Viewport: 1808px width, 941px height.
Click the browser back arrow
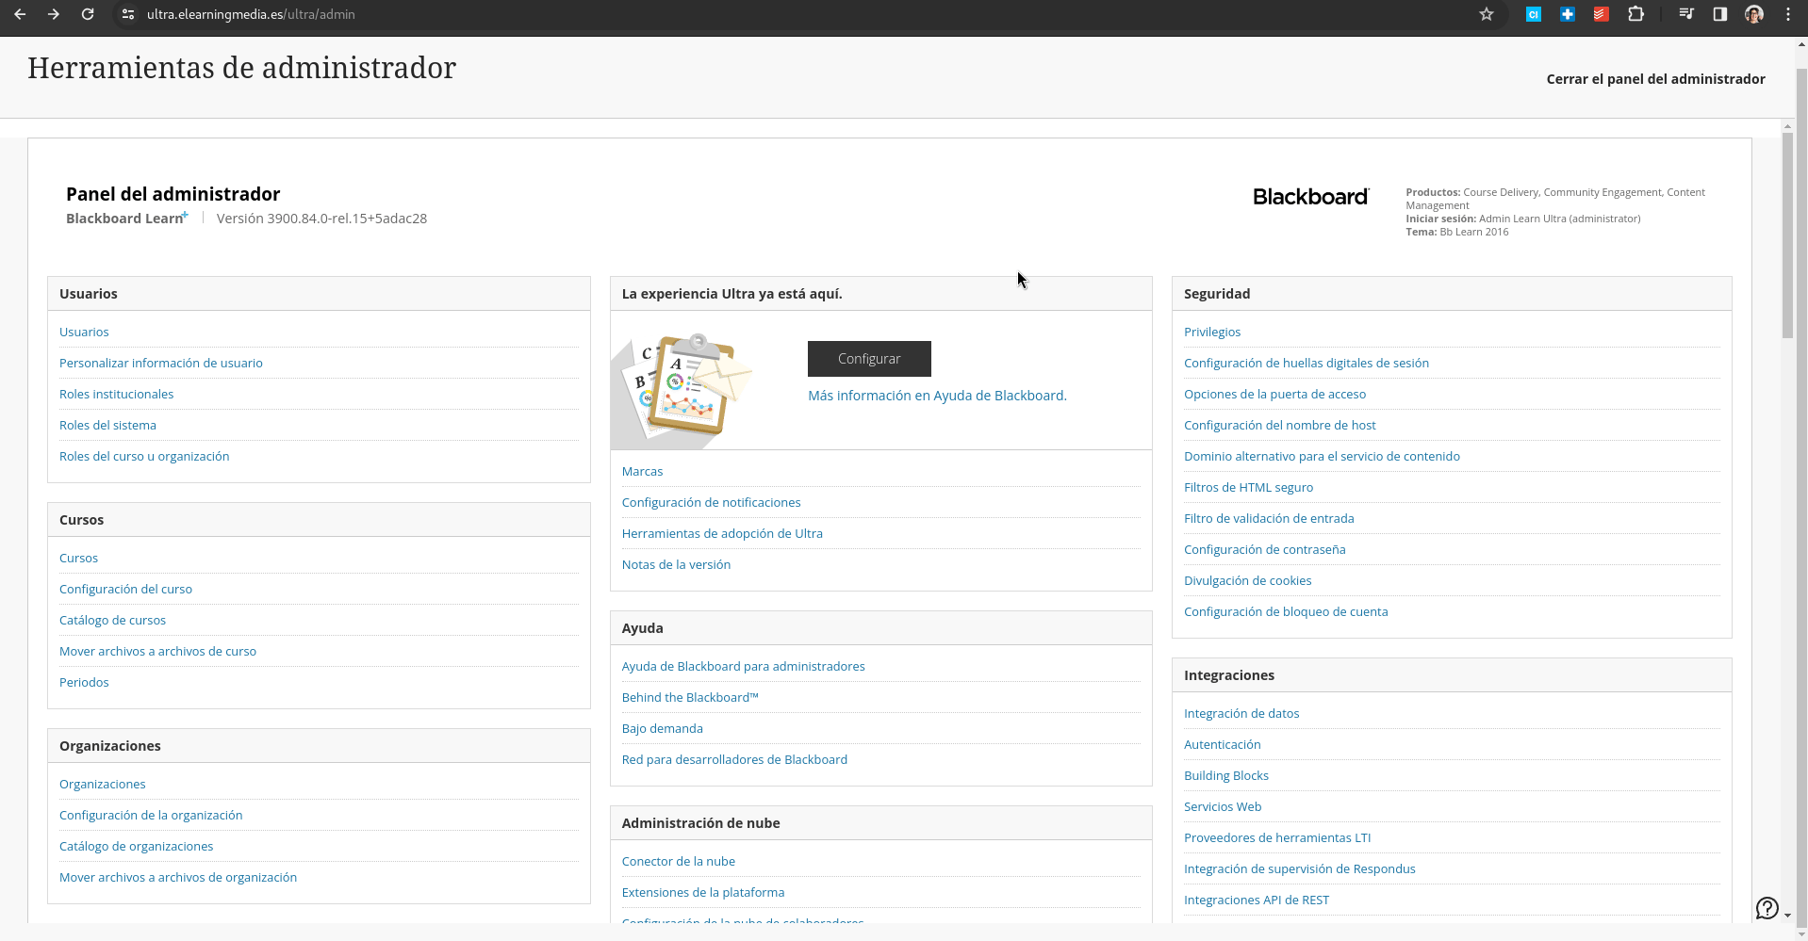pyautogui.click(x=20, y=14)
